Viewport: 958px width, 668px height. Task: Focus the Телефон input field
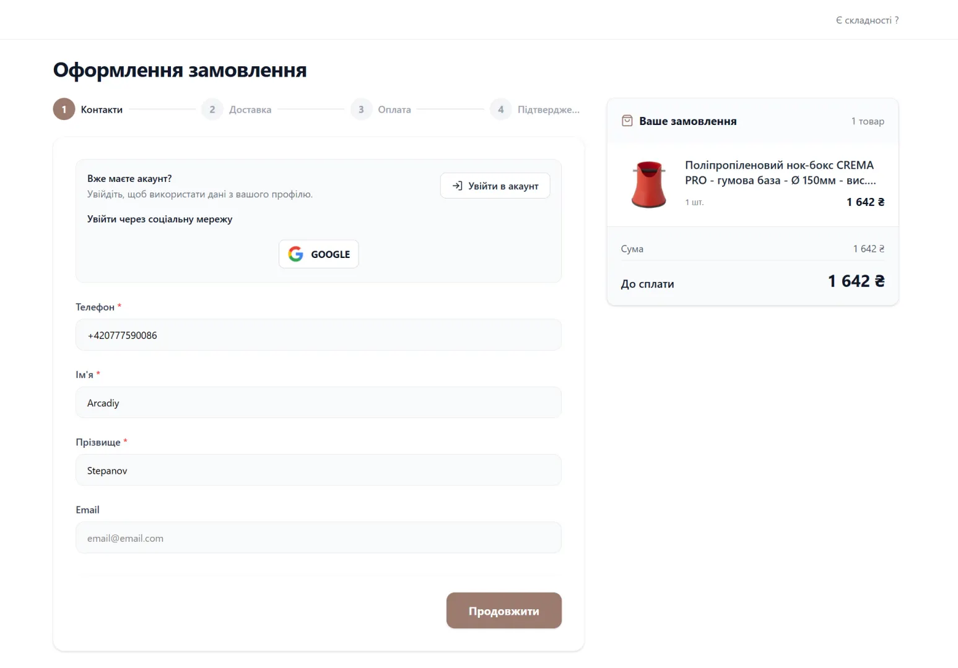coord(318,335)
